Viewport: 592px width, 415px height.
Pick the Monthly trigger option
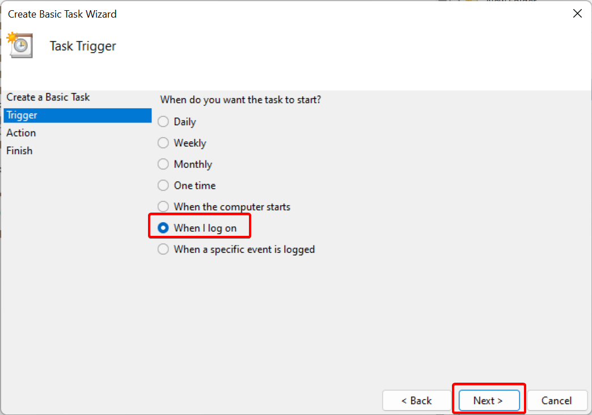pos(163,164)
